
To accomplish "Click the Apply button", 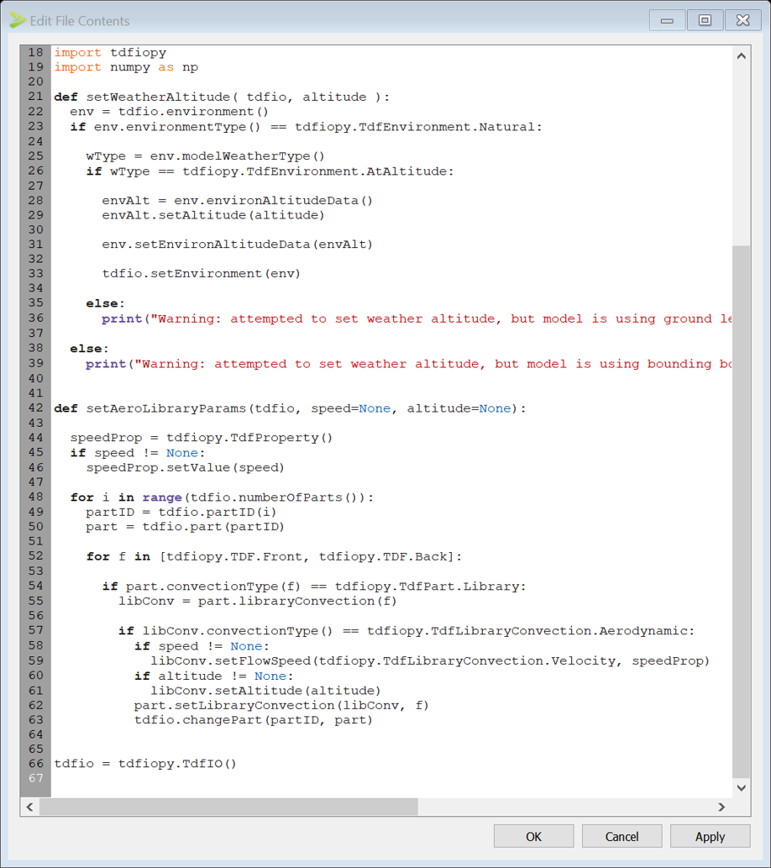I will point(711,836).
